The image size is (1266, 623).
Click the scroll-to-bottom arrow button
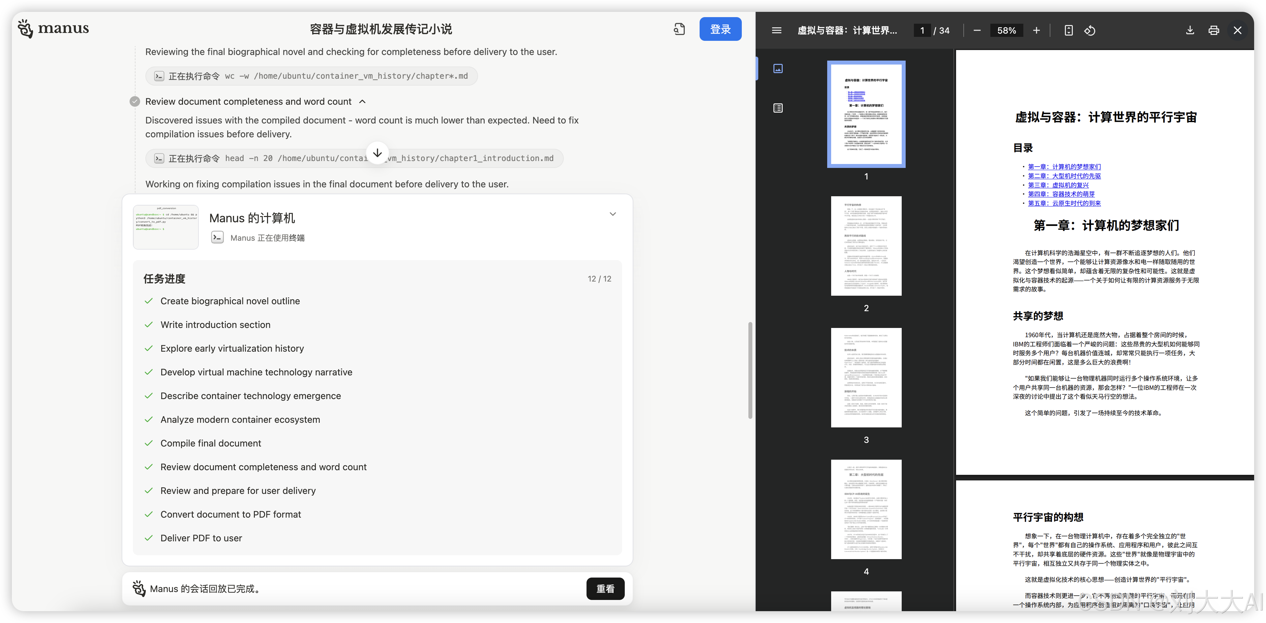377,153
